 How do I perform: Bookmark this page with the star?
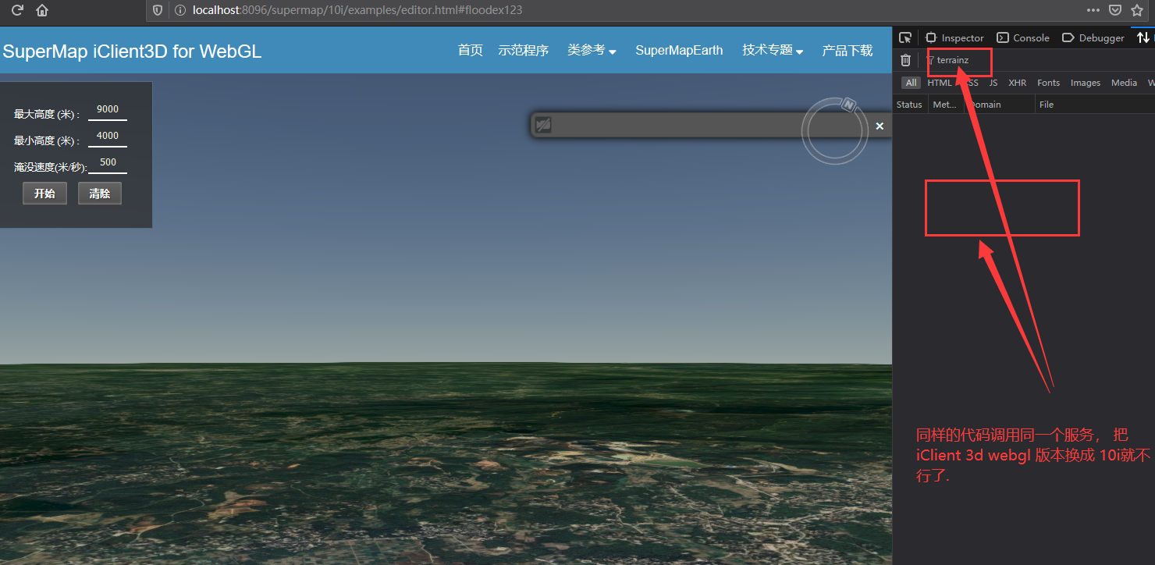point(1137,10)
